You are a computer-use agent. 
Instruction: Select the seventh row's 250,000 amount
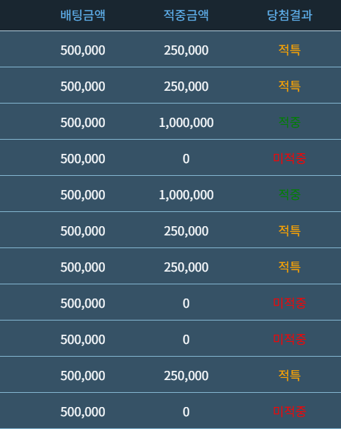[x=186, y=267]
